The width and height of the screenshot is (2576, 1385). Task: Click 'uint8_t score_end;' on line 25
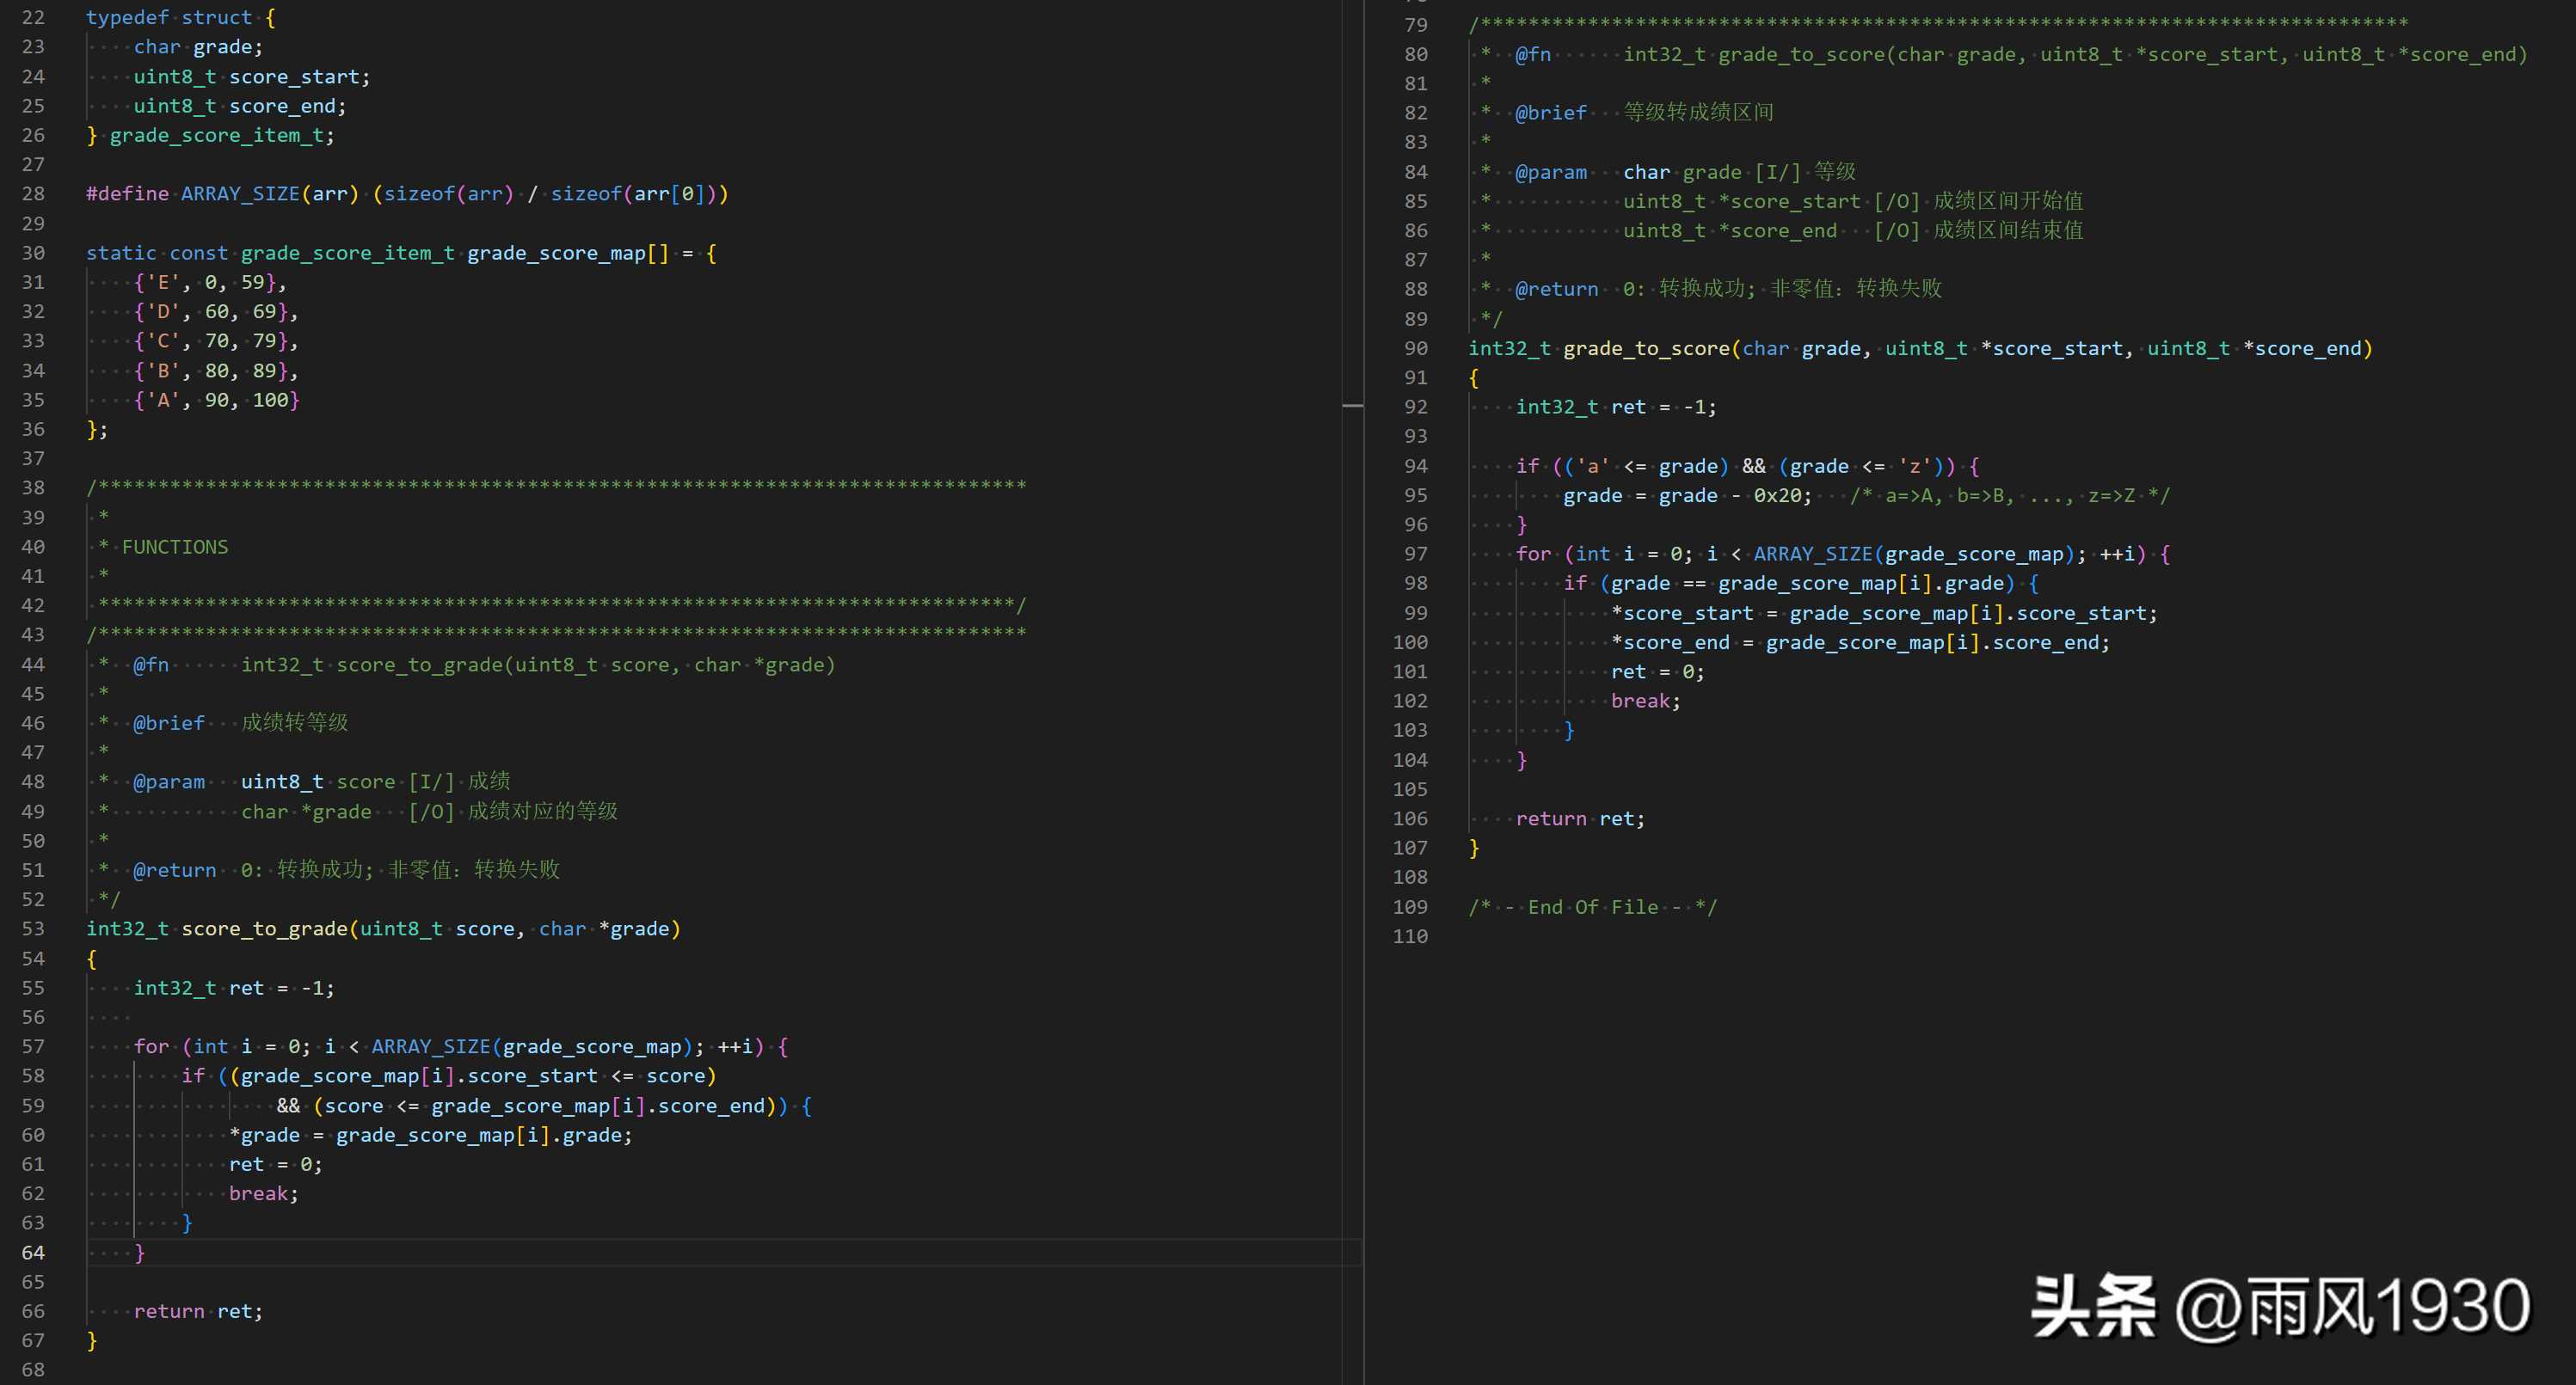click(x=240, y=106)
